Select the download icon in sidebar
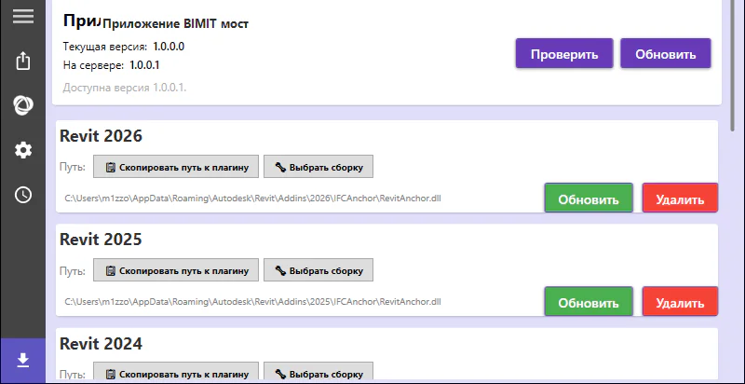Viewport: 745px width, 384px height. [22, 361]
